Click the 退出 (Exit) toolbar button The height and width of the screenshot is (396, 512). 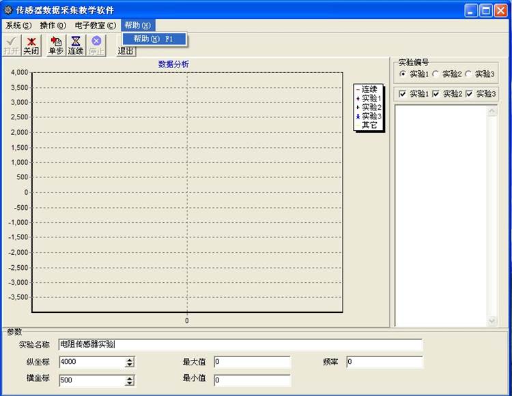click(x=126, y=50)
